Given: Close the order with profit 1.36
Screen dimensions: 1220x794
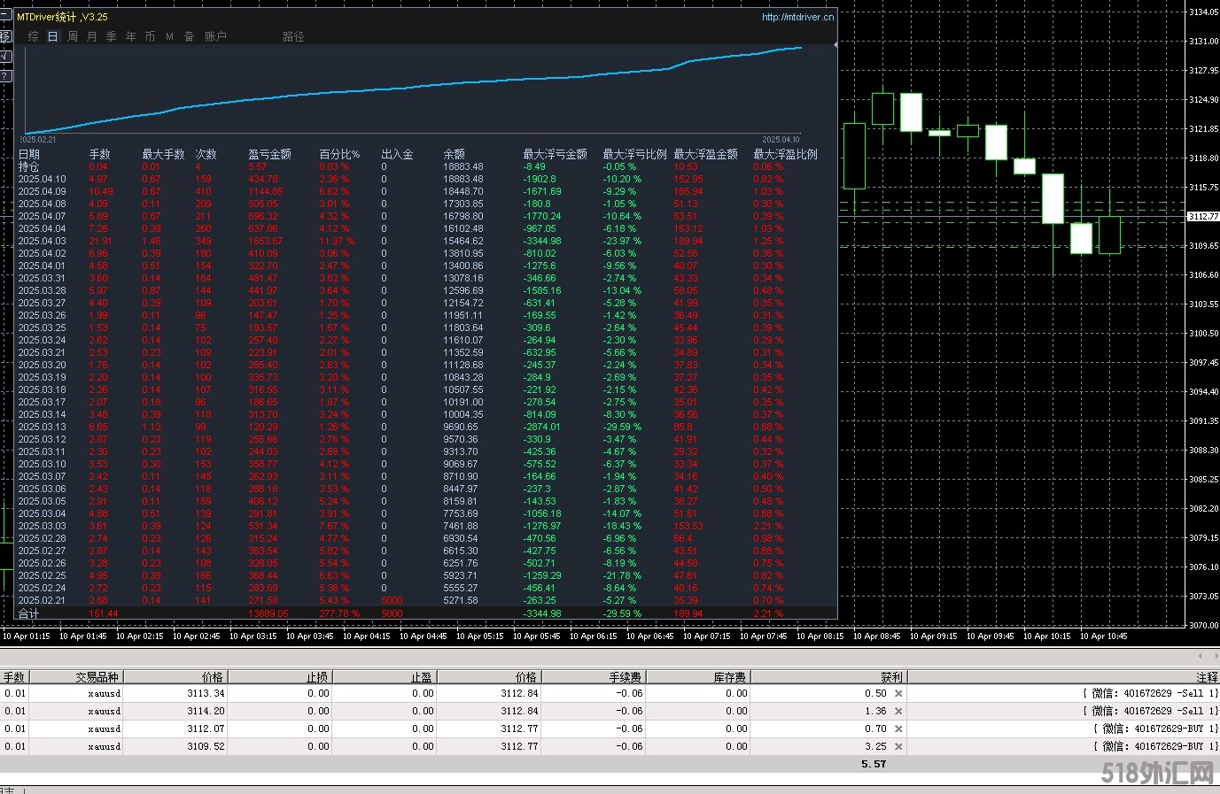Looking at the screenshot, I should (x=898, y=711).
